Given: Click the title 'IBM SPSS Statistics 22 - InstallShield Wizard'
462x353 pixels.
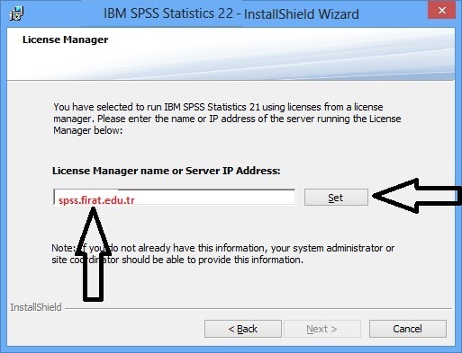Looking at the screenshot, I should point(231,13).
